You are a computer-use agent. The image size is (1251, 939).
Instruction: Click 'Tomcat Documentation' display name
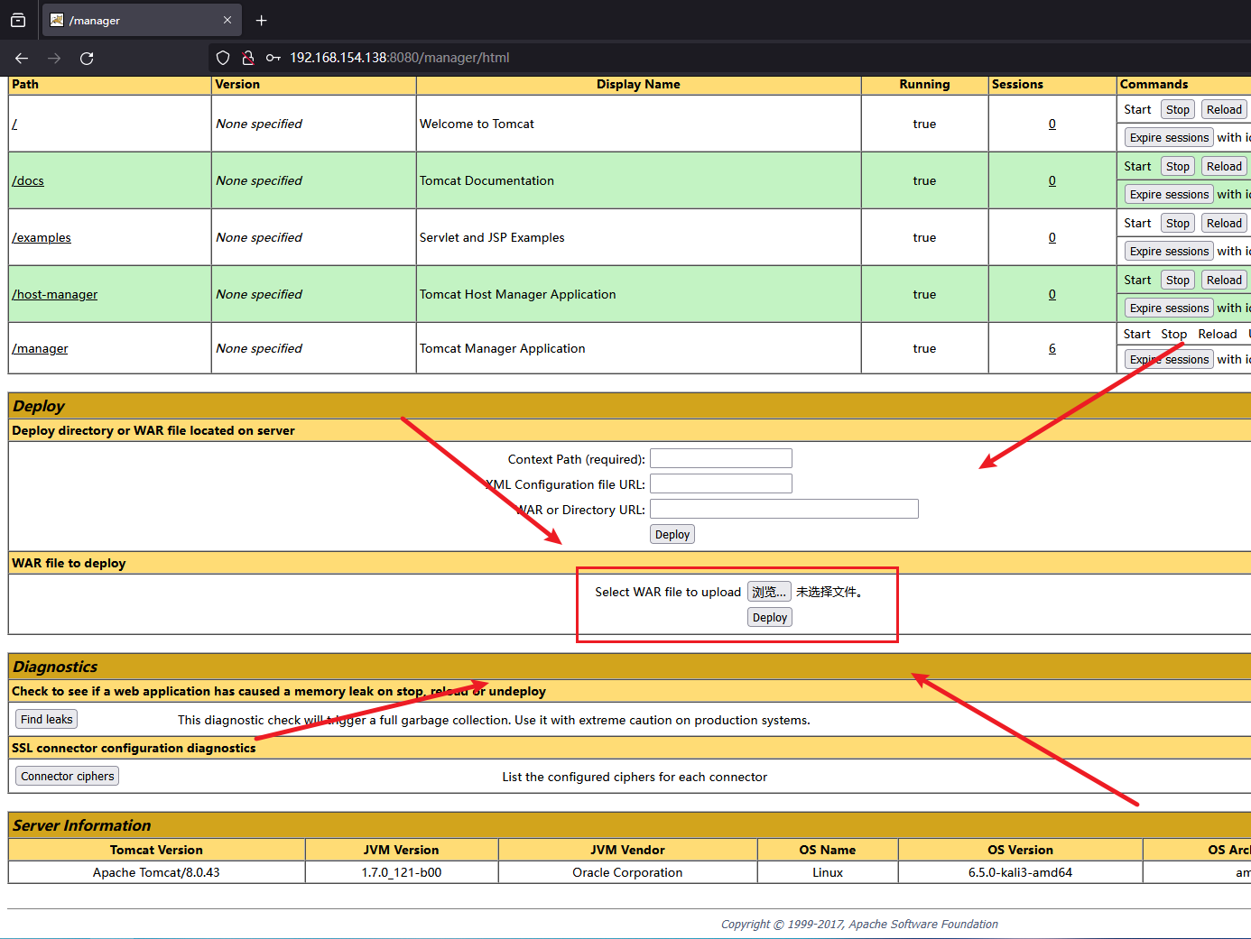point(486,180)
